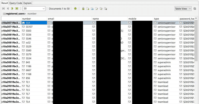Select the cell with number TL2
199x104 pixels.
coord(34,86)
